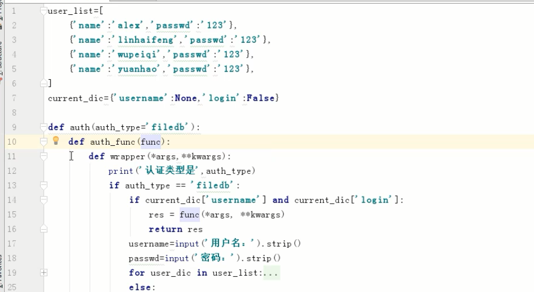The height and width of the screenshot is (292, 534).
Task: Click the highlighted func call on line 15
Action: [189, 215]
